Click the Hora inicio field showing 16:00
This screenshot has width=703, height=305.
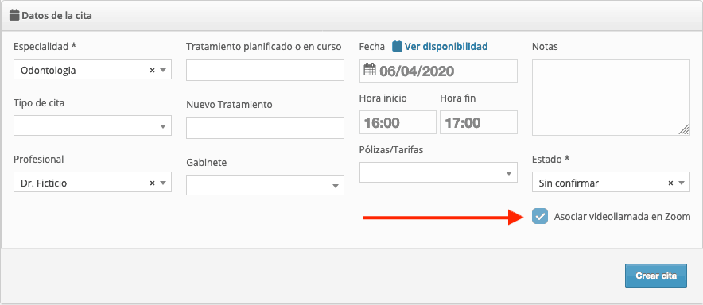click(398, 122)
